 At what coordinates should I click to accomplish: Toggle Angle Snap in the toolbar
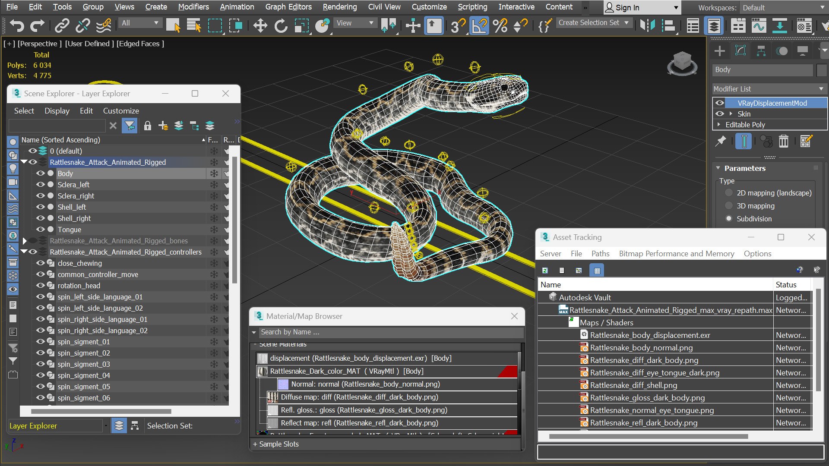coord(479,26)
